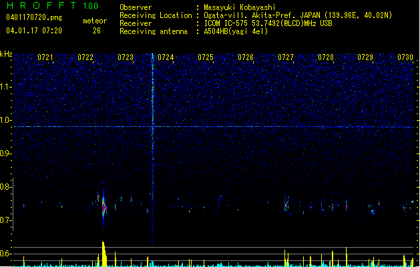Click the 1.0 kHz axis label
This screenshot has height=267, width=420.
tap(5, 120)
